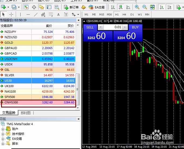Select the text label T tool
Viewport: 184px width, 149px height.
point(66,14)
